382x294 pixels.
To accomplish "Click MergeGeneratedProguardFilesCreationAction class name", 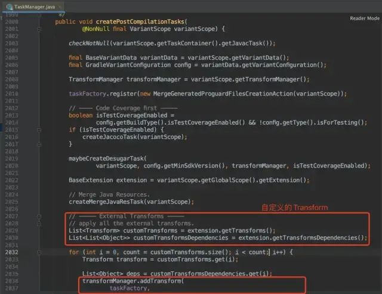I will (x=223, y=94).
